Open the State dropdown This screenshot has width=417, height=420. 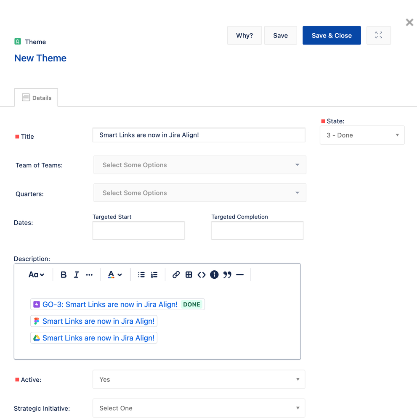click(362, 135)
